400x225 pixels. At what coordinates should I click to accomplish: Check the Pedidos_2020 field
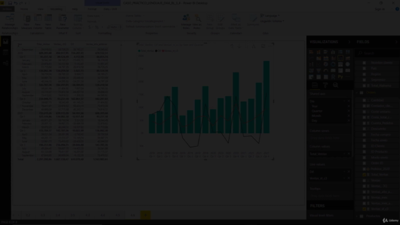click(x=364, y=169)
